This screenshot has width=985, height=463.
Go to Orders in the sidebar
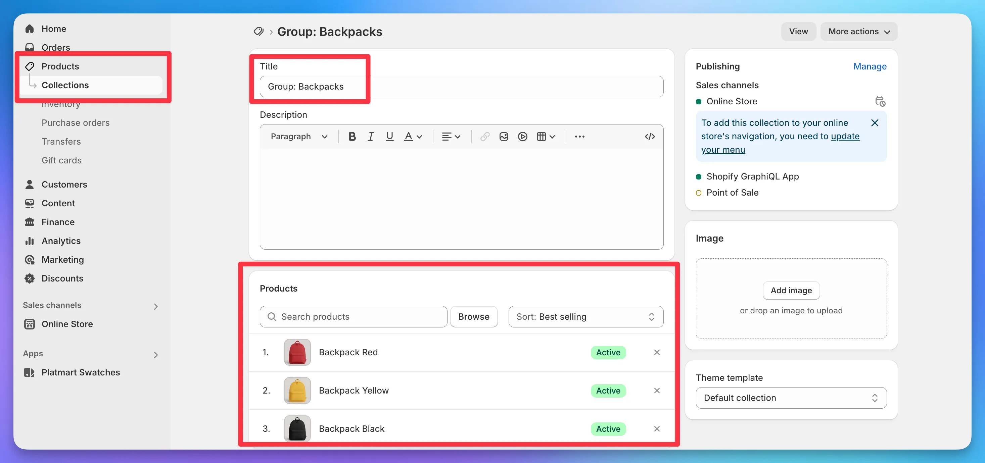pyautogui.click(x=55, y=47)
